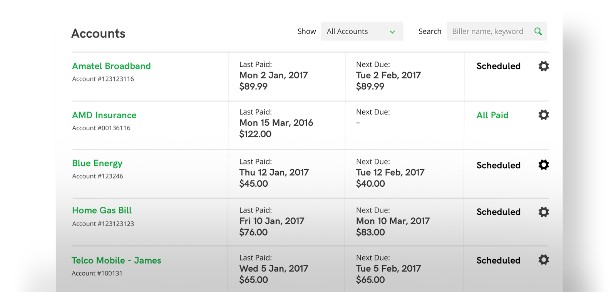Click the dropdown chevron arrow beside All Accounts
The image size is (616, 292).
(x=392, y=32)
